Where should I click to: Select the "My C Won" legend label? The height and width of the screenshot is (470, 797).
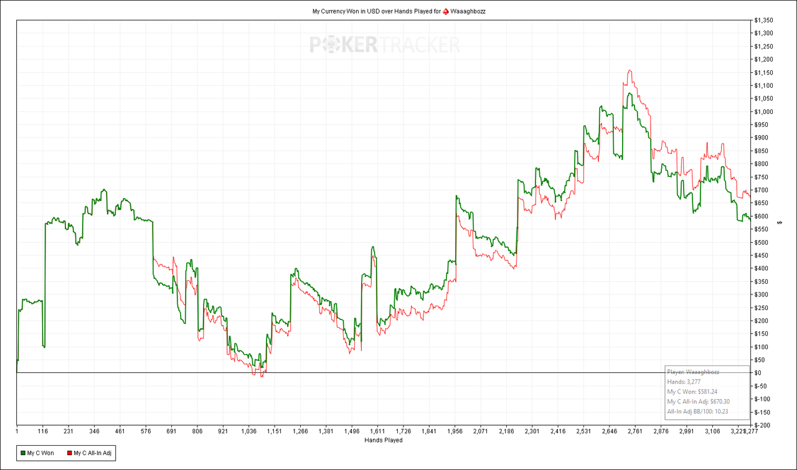(40, 453)
